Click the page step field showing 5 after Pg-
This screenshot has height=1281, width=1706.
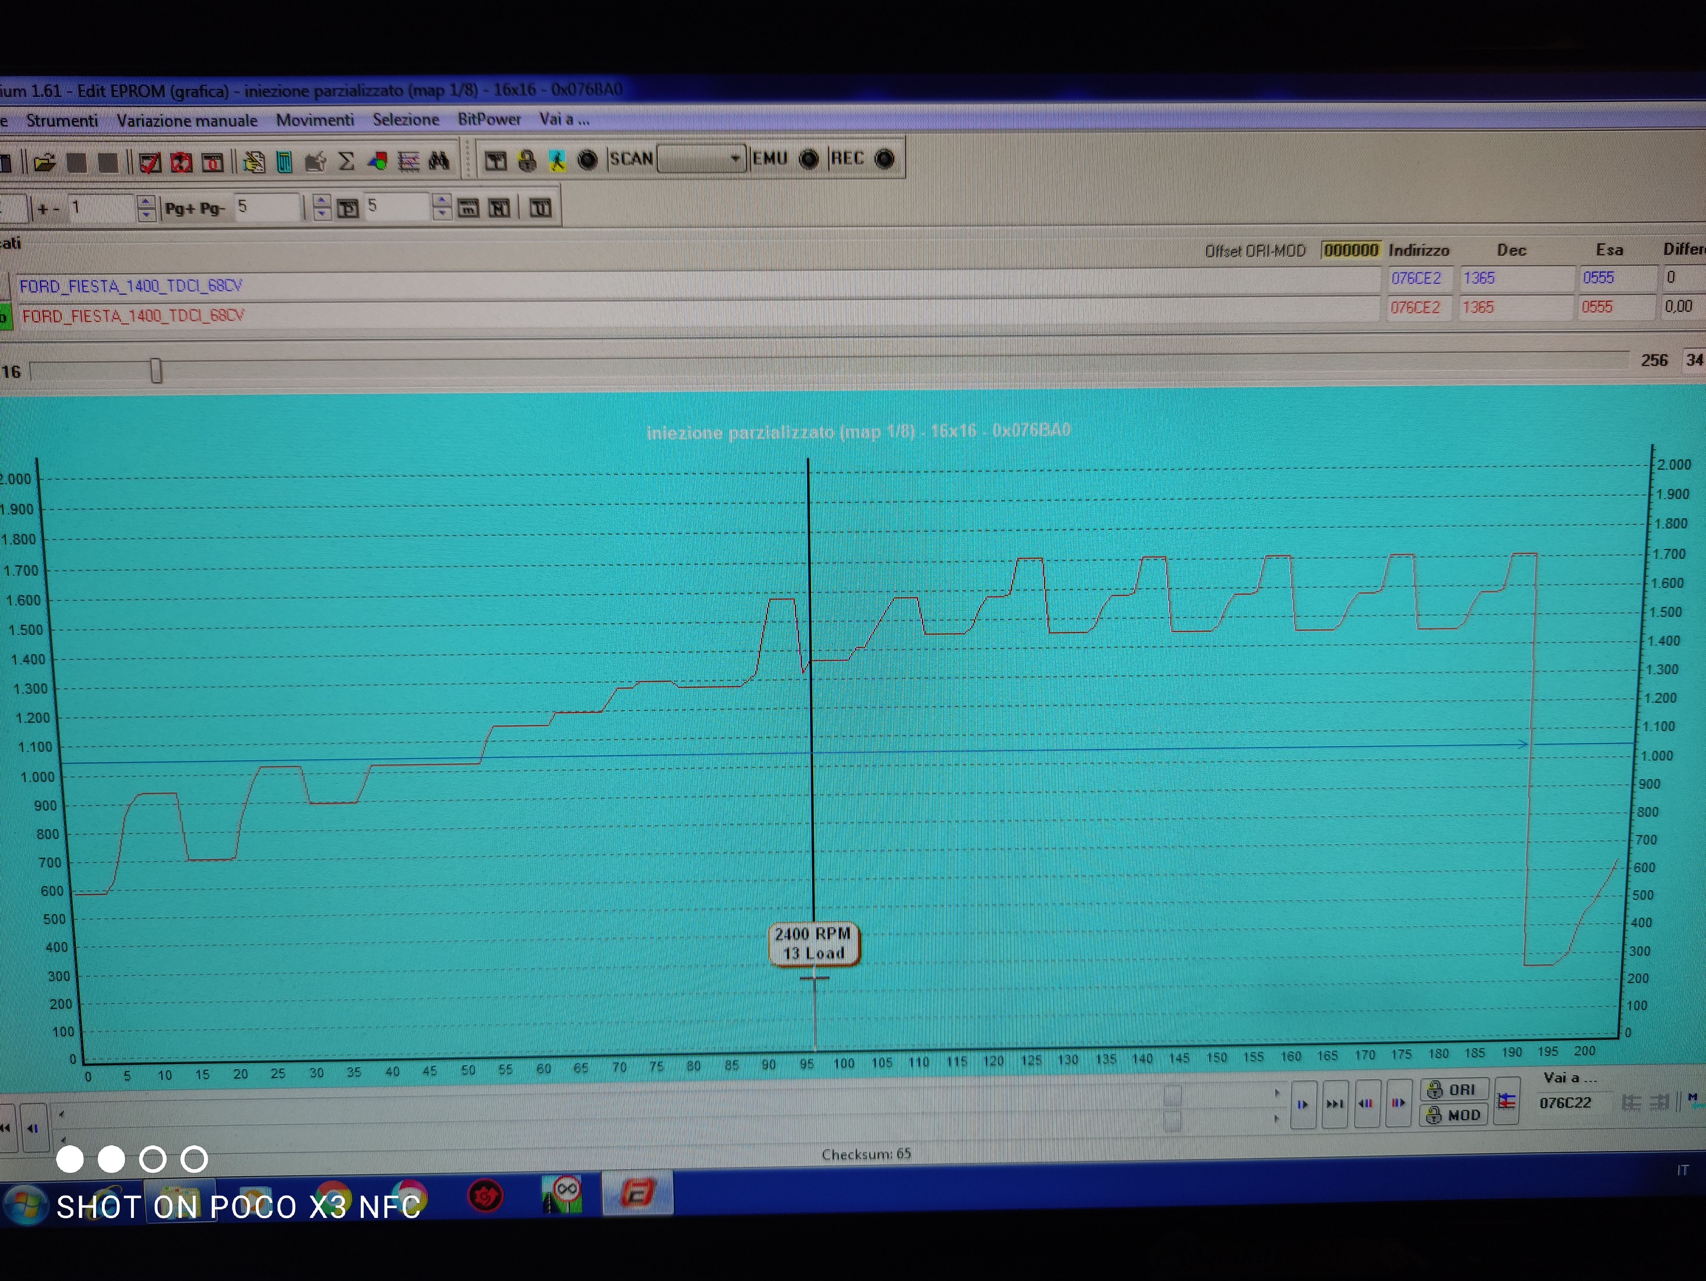tap(267, 207)
